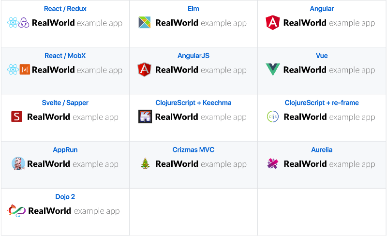Open the Crizmas MVC link
The height and width of the screenshot is (236, 387).
coord(193,149)
